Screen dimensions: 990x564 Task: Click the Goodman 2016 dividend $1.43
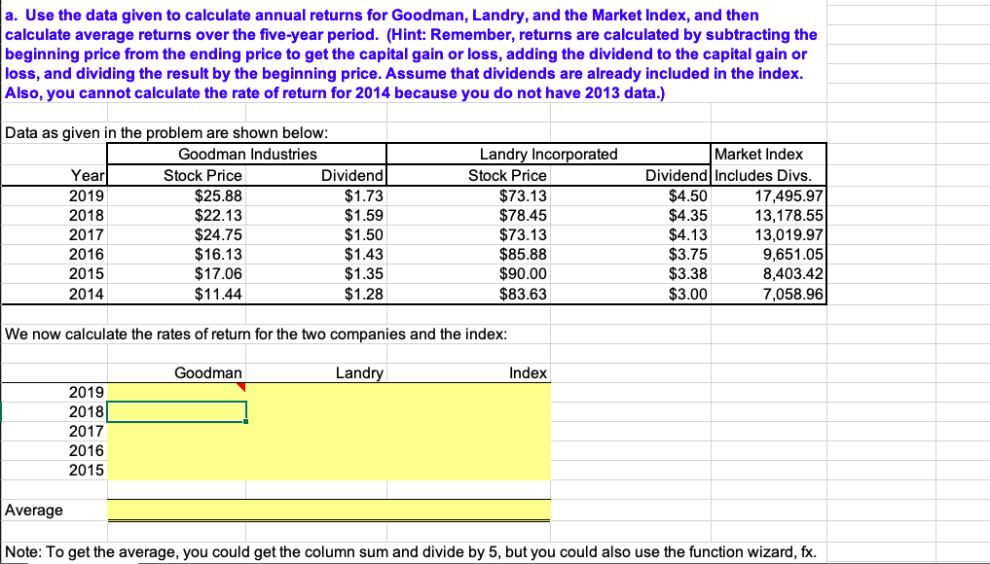coord(364,254)
